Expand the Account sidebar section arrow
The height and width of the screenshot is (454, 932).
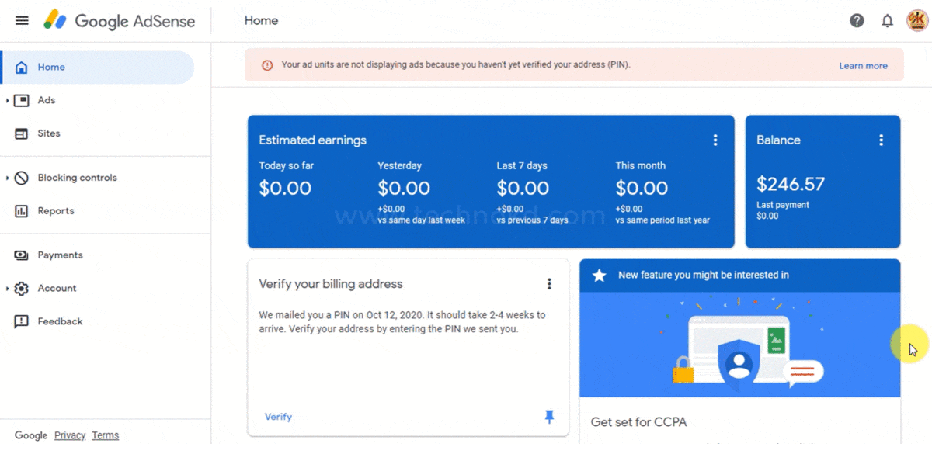[7, 289]
